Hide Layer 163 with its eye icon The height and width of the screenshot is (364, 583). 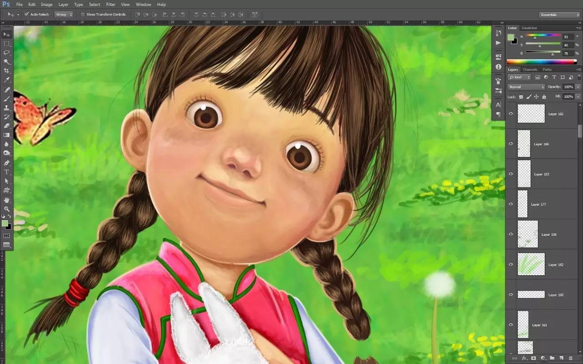click(x=511, y=174)
